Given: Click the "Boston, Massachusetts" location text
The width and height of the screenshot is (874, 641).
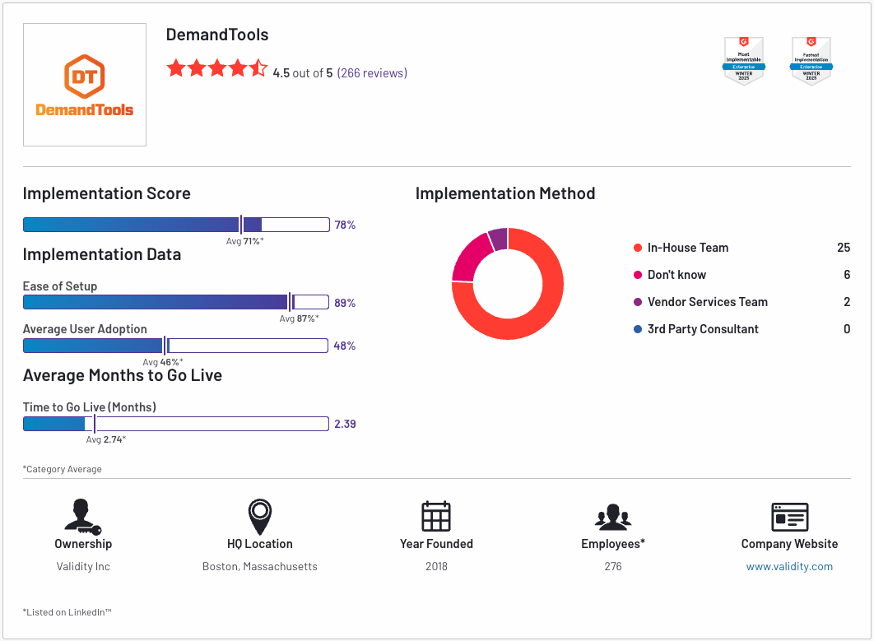Looking at the screenshot, I should pos(260,566).
